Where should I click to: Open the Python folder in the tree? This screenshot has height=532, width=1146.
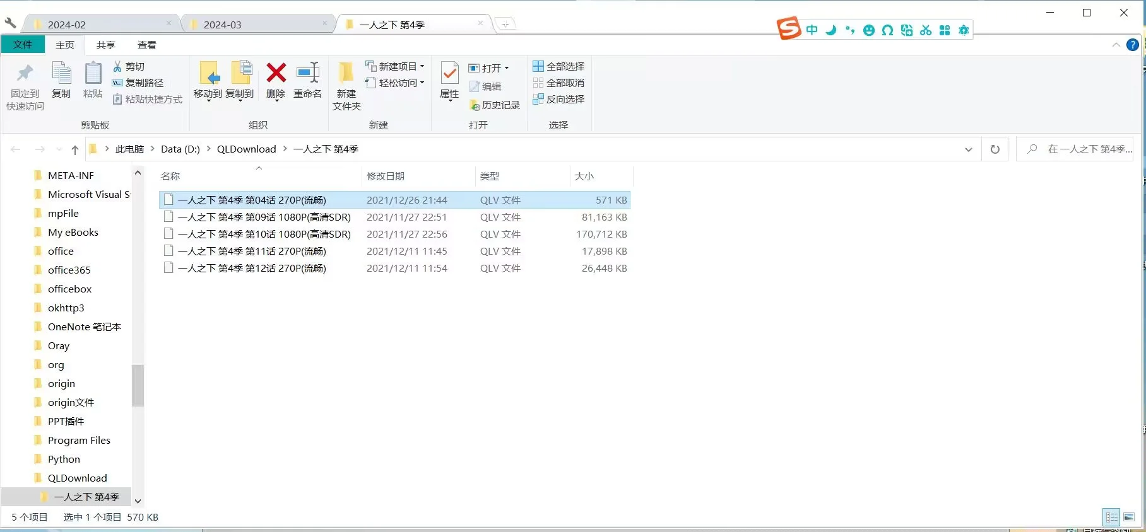click(x=64, y=459)
